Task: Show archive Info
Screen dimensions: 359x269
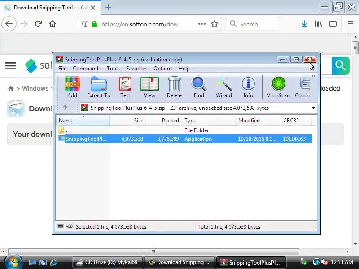Action: click(248, 87)
